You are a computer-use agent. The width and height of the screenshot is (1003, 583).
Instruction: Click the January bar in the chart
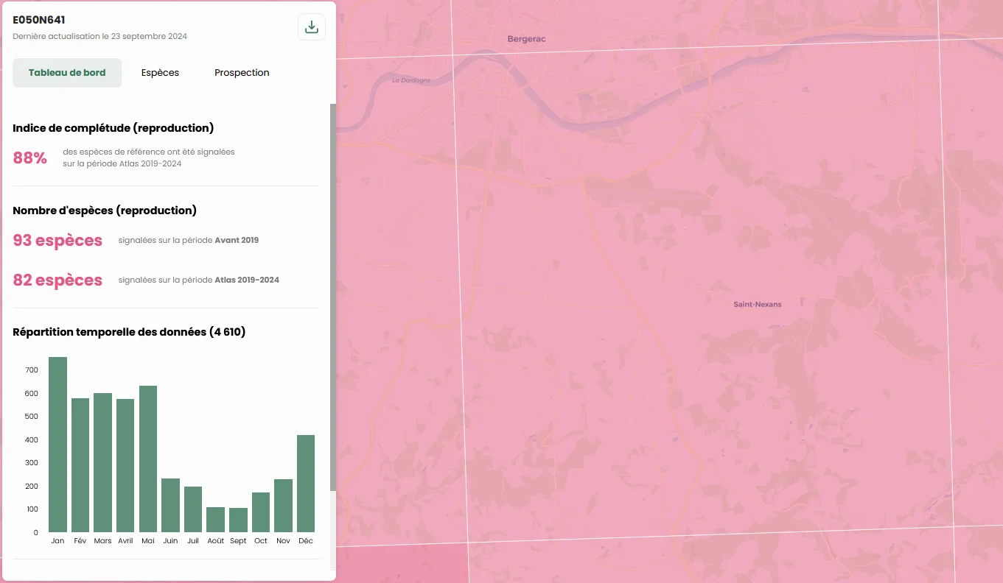tap(57, 445)
